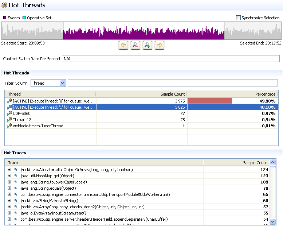Click arrow icon beside StringMaker.toString trace
Screen dimensions: 283x228
[16, 201]
